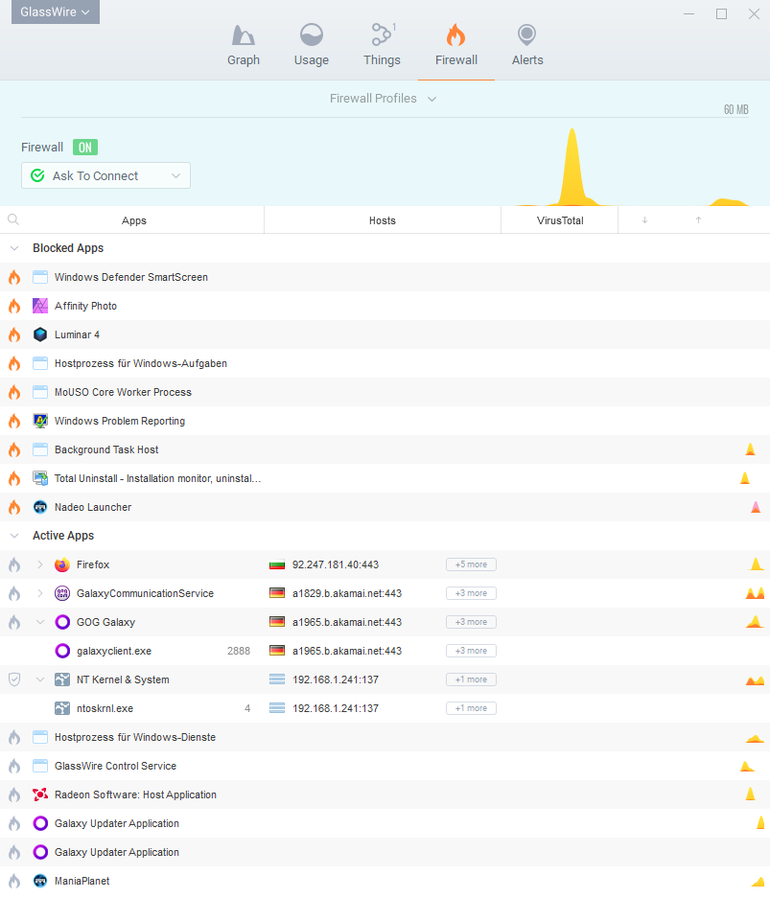Unblock Windows Problem Reporting flame

click(14, 421)
